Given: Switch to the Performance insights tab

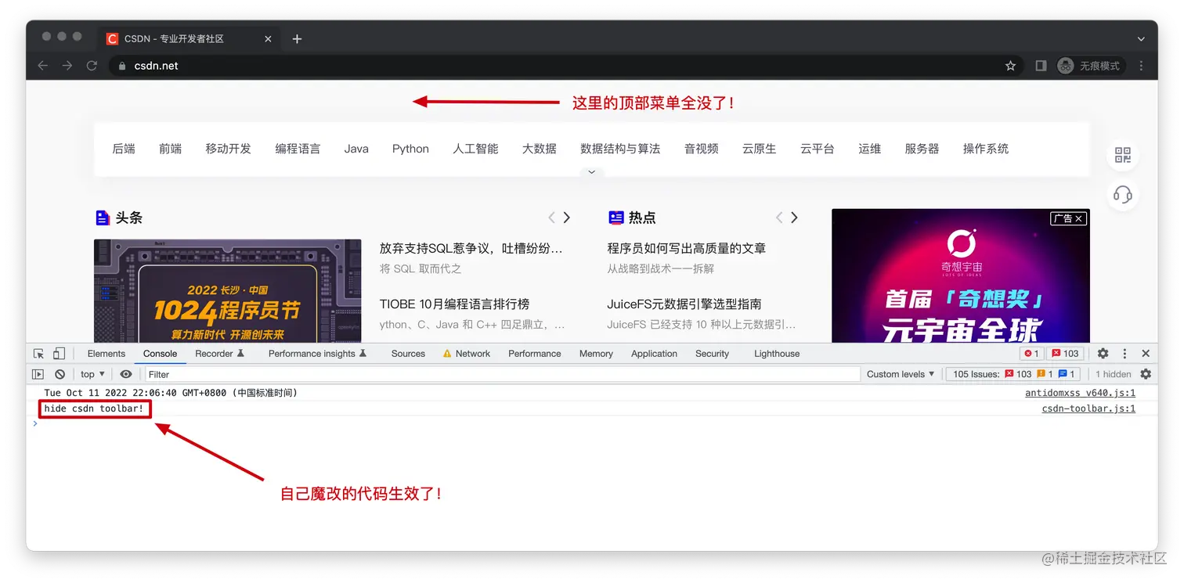Looking at the screenshot, I should [x=317, y=354].
